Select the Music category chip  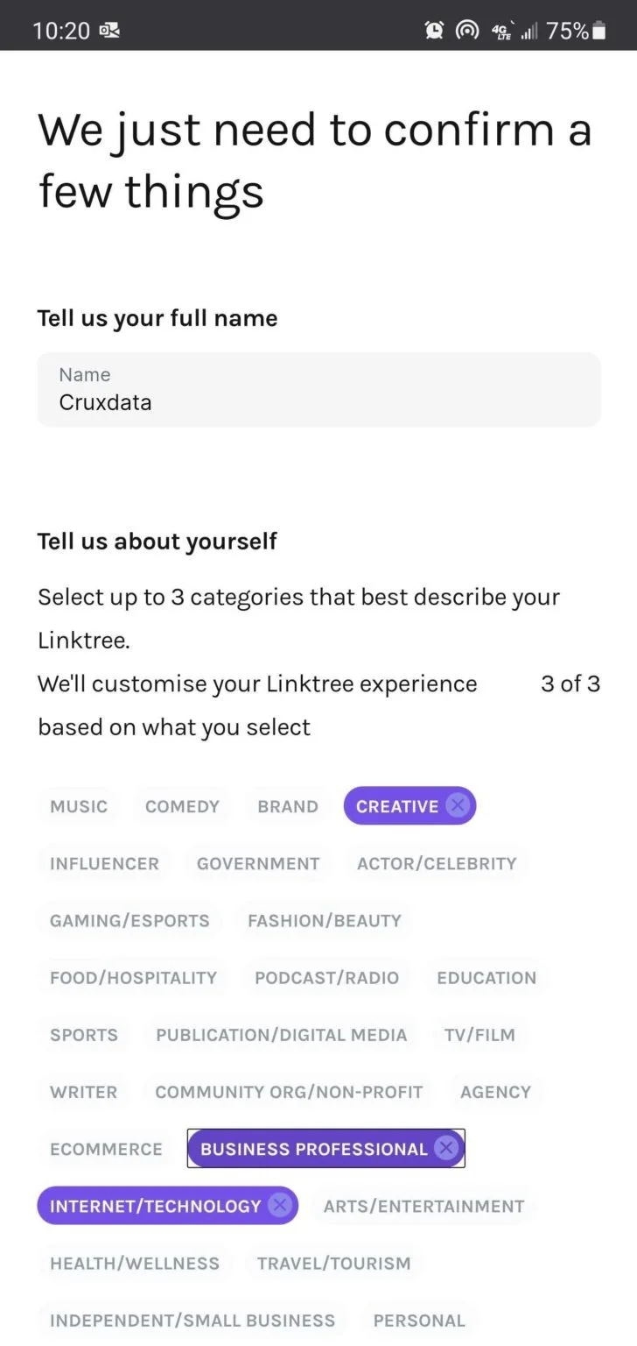point(79,806)
